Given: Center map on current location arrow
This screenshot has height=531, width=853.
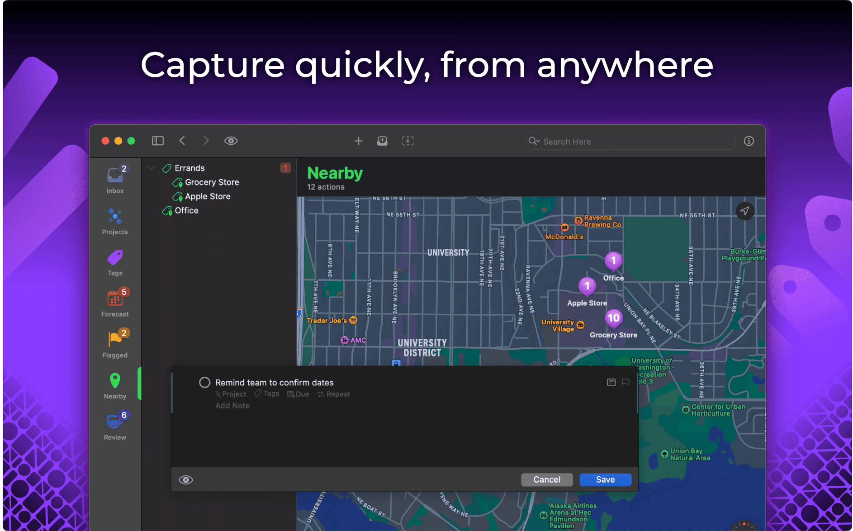Looking at the screenshot, I should coord(744,211).
